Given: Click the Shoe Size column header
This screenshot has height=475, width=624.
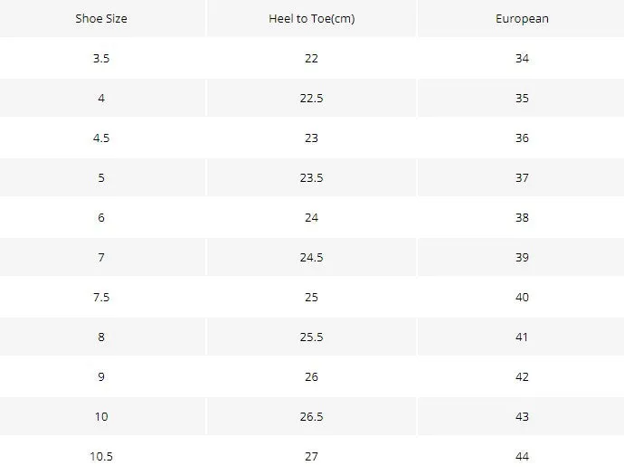Looking at the screenshot, I should [x=101, y=19].
